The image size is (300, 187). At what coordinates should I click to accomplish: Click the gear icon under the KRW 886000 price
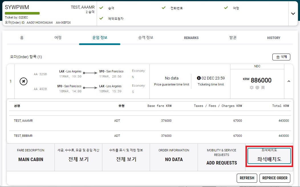coord(252,88)
